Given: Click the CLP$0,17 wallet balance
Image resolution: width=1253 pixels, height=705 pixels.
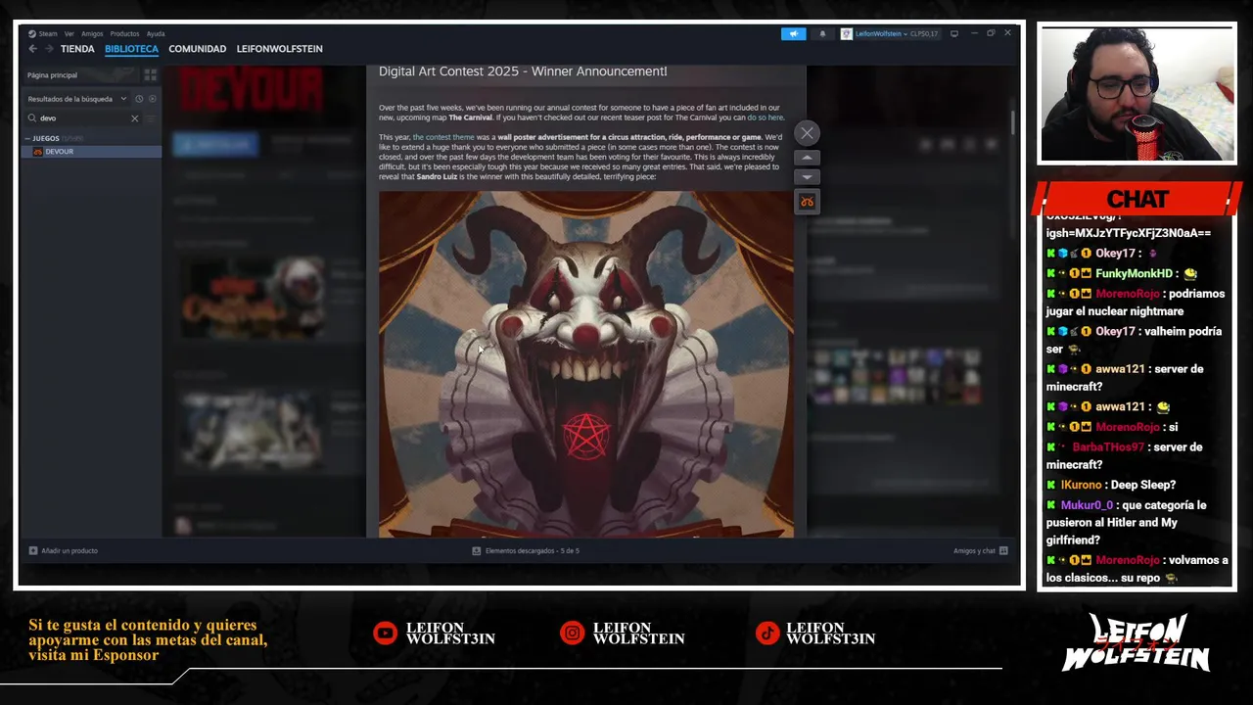Looking at the screenshot, I should (x=924, y=33).
